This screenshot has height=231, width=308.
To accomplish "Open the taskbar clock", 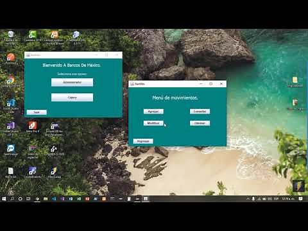I will 288,199.
